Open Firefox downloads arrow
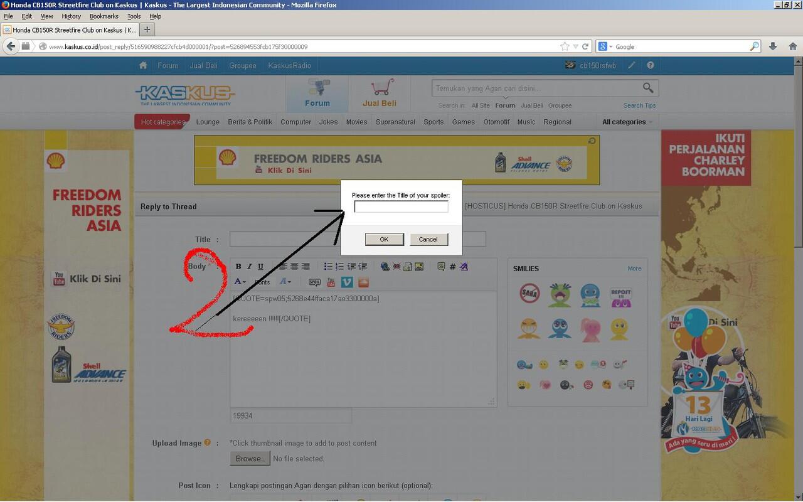This screenshot has height=502, width=803. 773,46
